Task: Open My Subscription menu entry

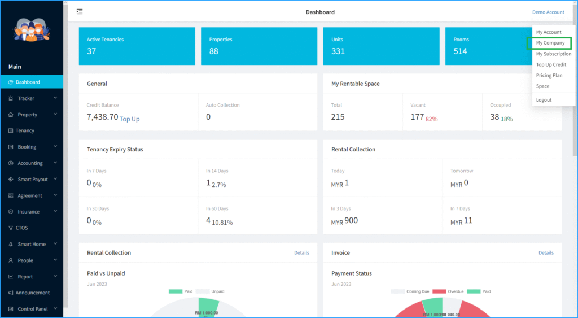Action: [553, 54]
